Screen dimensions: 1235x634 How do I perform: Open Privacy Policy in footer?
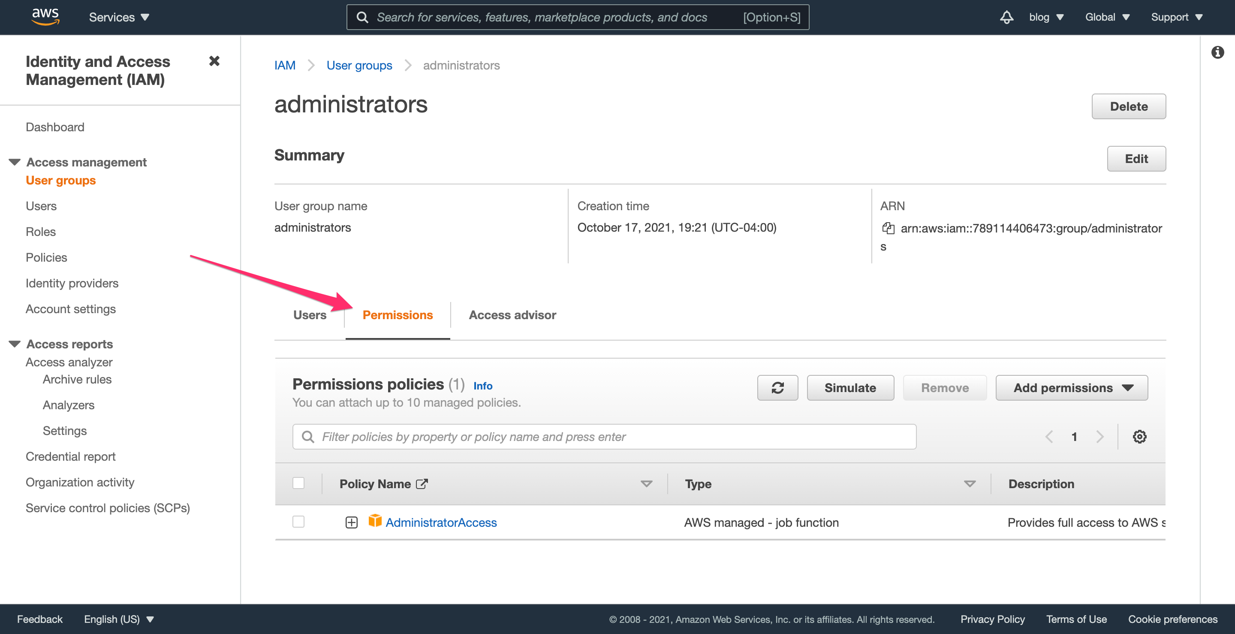(992, 619)
